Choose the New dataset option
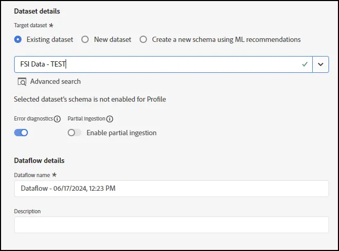The image size is (339, 251). [x=85, y=39]
